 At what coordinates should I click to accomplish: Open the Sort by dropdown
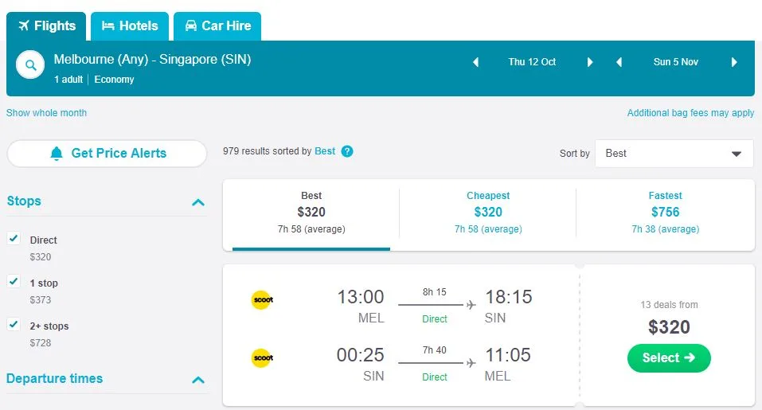pyautogui.click(x=674, y=154)
